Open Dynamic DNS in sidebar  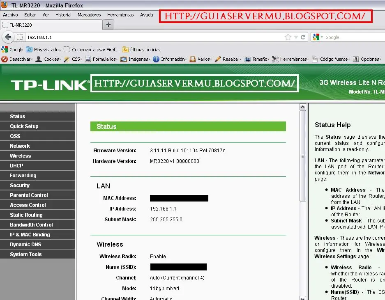click(37, 244)
